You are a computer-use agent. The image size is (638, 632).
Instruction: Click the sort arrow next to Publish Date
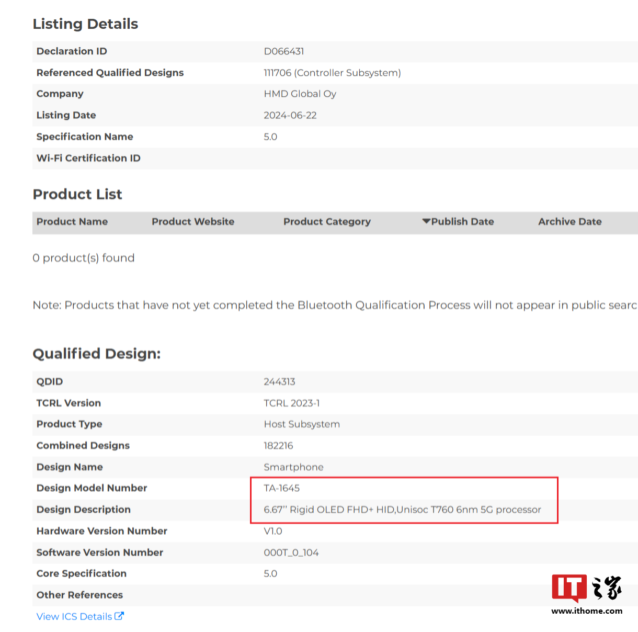(426, 221)
